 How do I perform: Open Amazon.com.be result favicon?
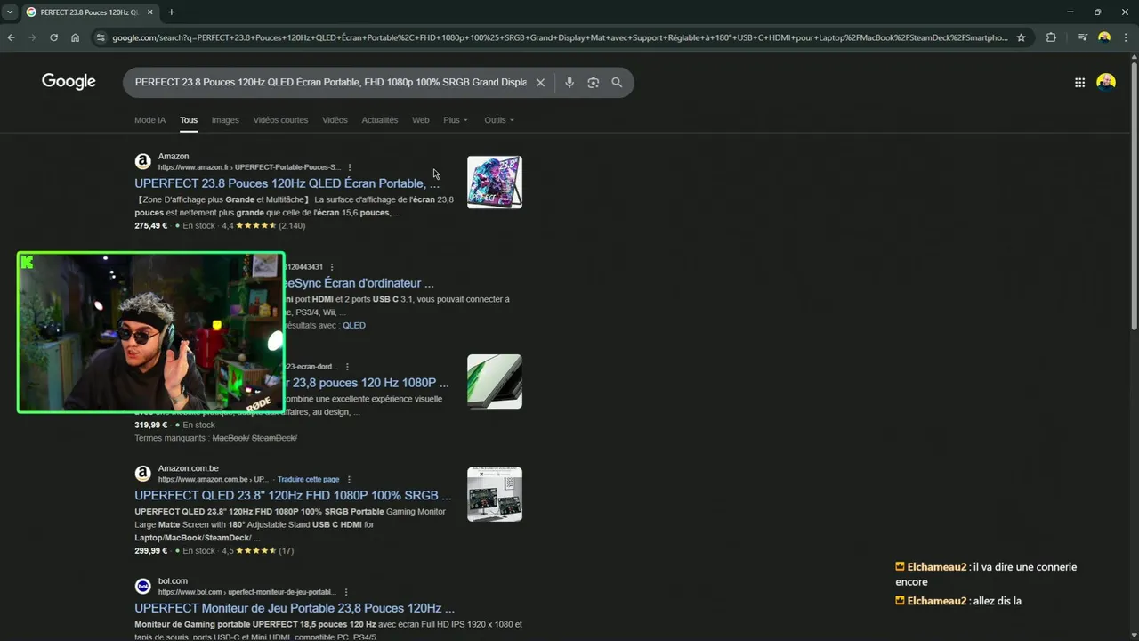click(x=142, y=473)
